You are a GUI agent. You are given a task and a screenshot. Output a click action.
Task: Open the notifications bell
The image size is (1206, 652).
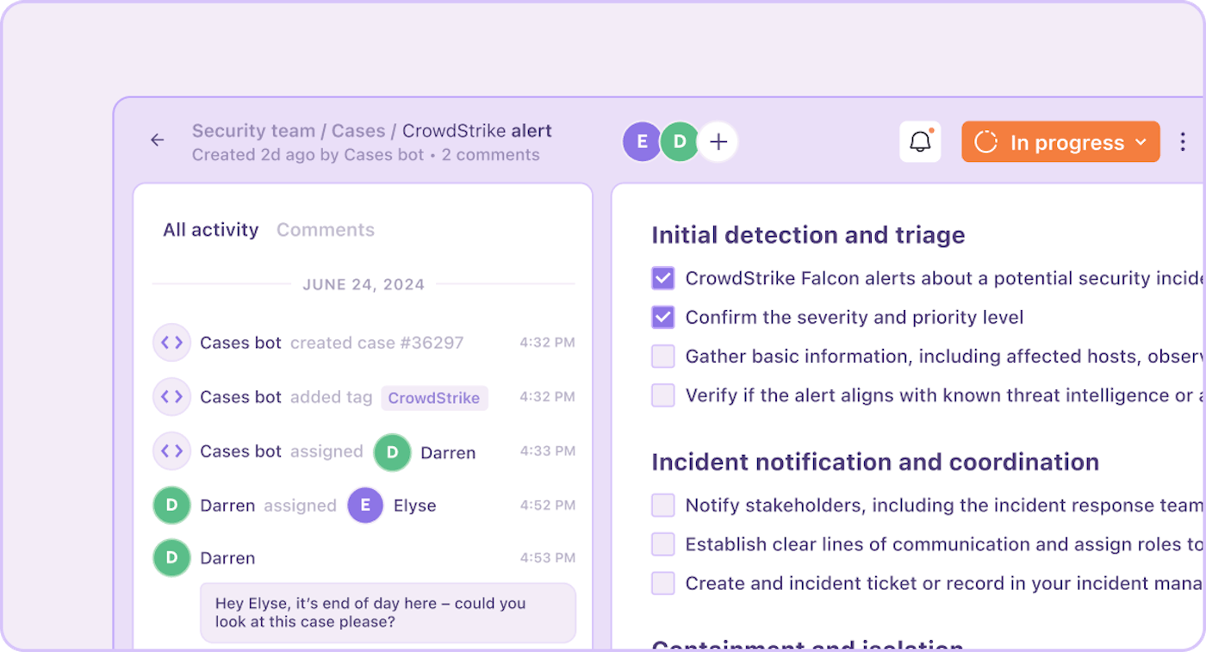point(920,142)
